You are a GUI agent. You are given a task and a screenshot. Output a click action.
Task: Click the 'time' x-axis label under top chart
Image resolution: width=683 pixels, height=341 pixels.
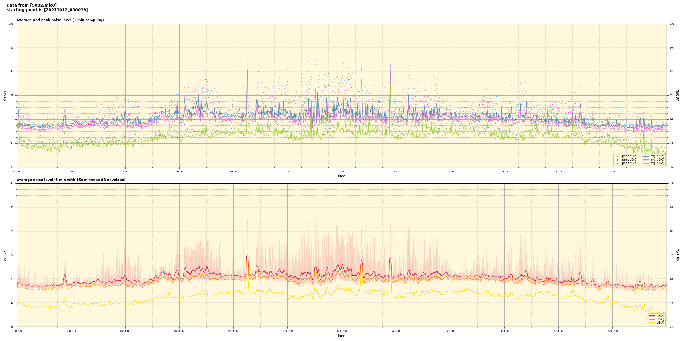pyautogui.click(x=341, y=176)
